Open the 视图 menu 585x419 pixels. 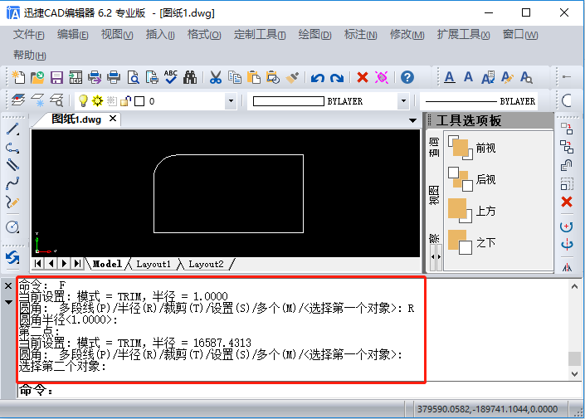pyautogui.click(x=117, y=35)
